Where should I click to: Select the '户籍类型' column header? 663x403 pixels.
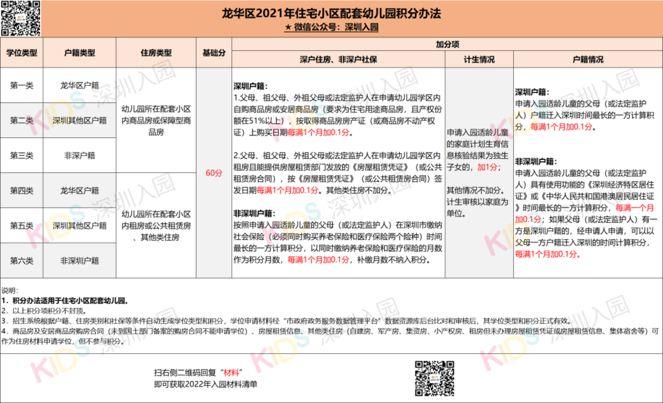pos(79,53)
